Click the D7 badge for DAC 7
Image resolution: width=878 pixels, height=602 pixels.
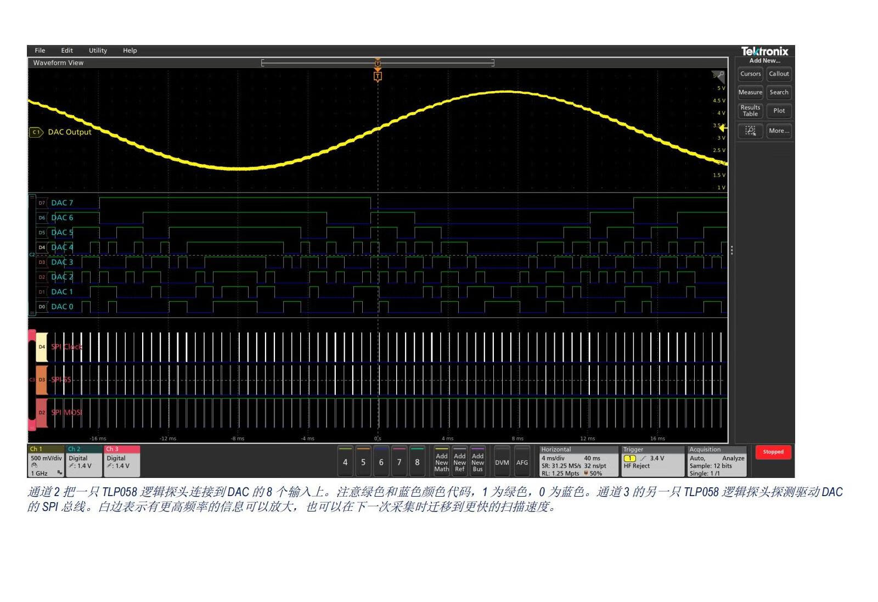(42, 203)
